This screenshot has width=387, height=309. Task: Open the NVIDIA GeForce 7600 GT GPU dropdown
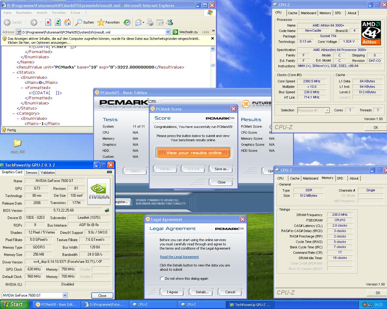[65, 295]
